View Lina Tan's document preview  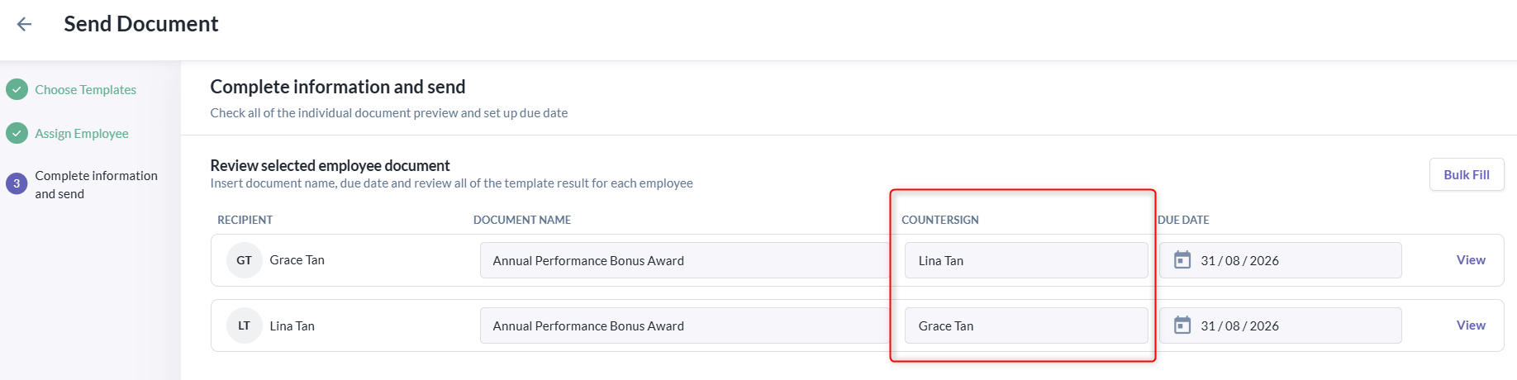point(1471,325)
